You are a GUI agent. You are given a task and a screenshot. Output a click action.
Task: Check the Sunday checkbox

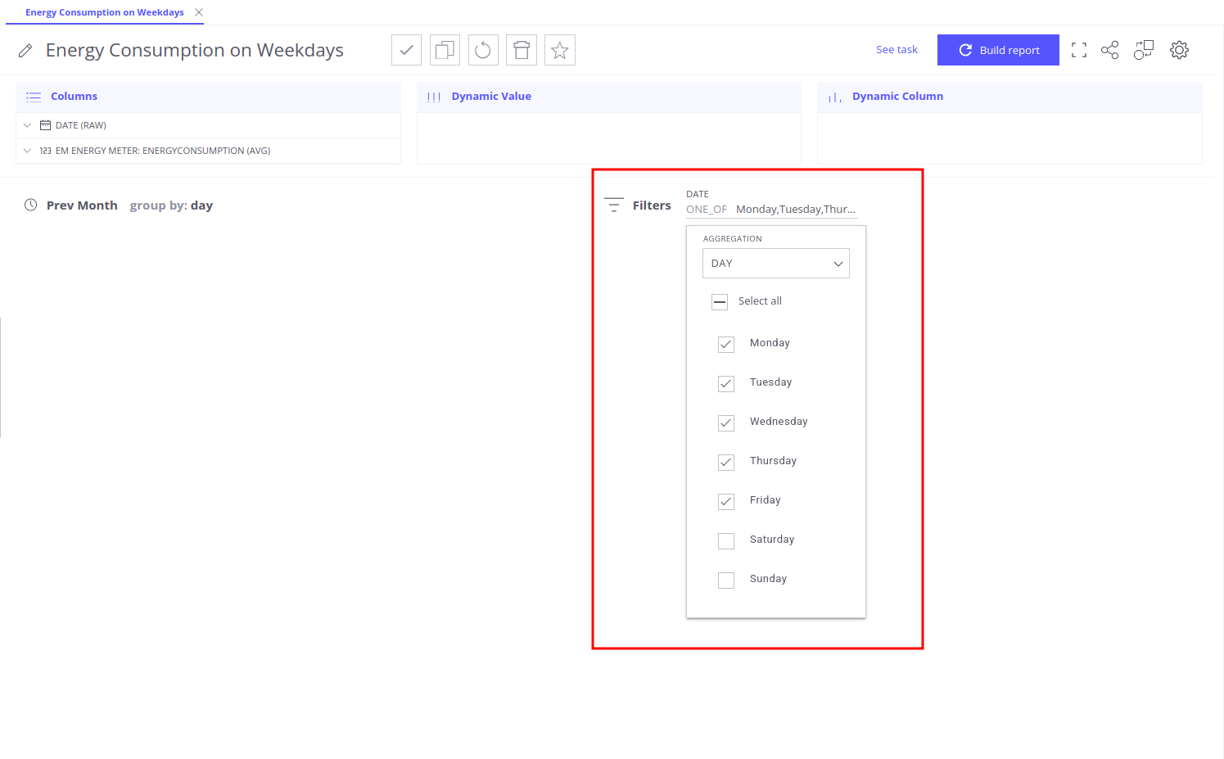pyautogui.click(x=726, y=580)
